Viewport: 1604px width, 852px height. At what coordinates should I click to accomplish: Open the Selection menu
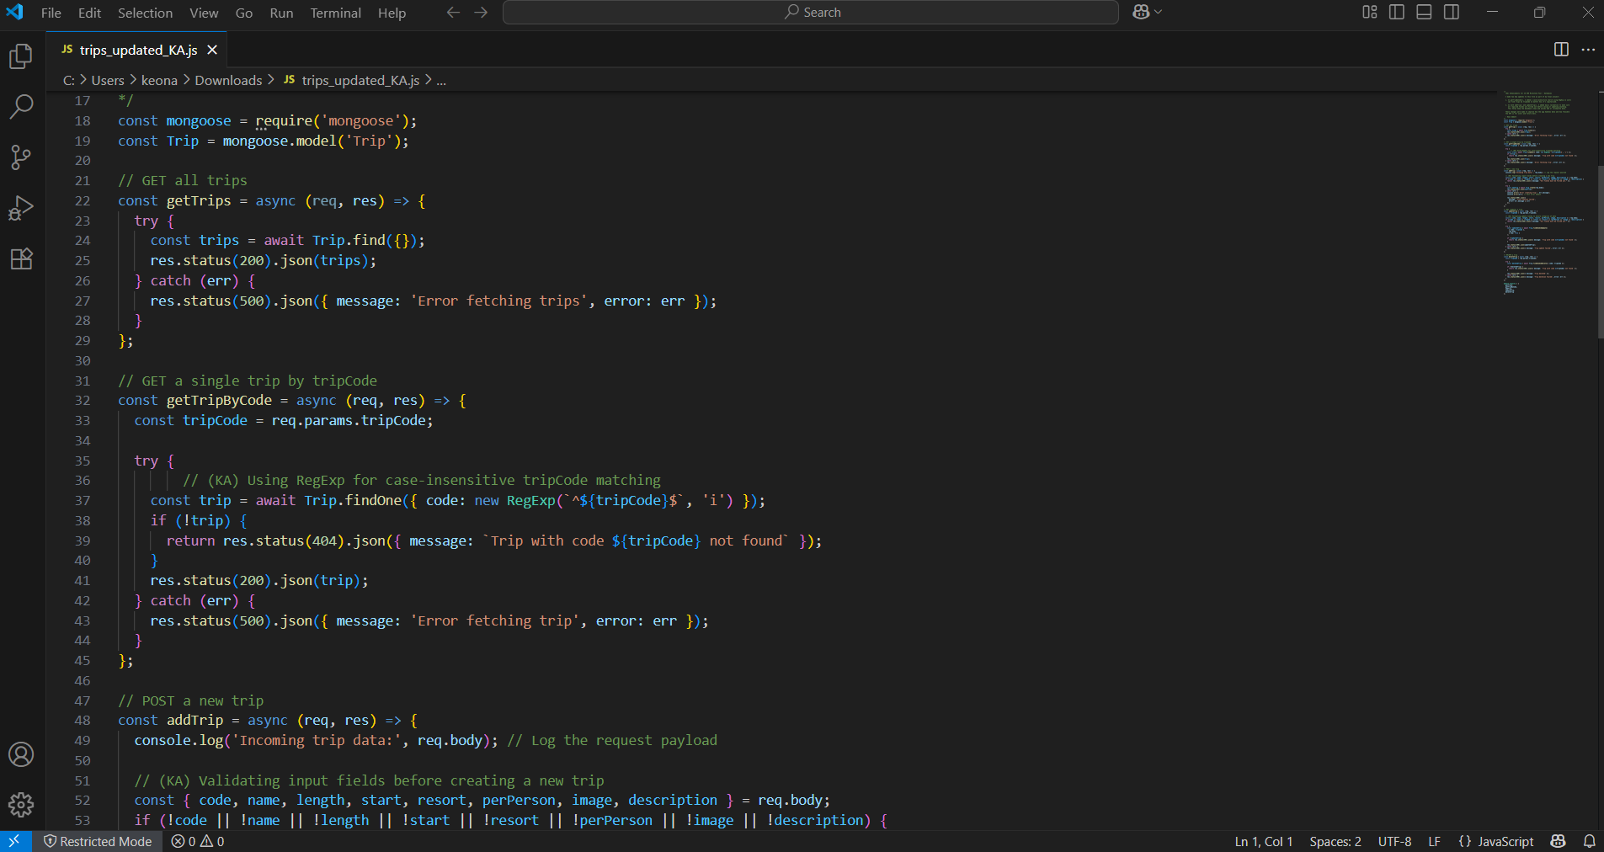(x=145, y=13)
